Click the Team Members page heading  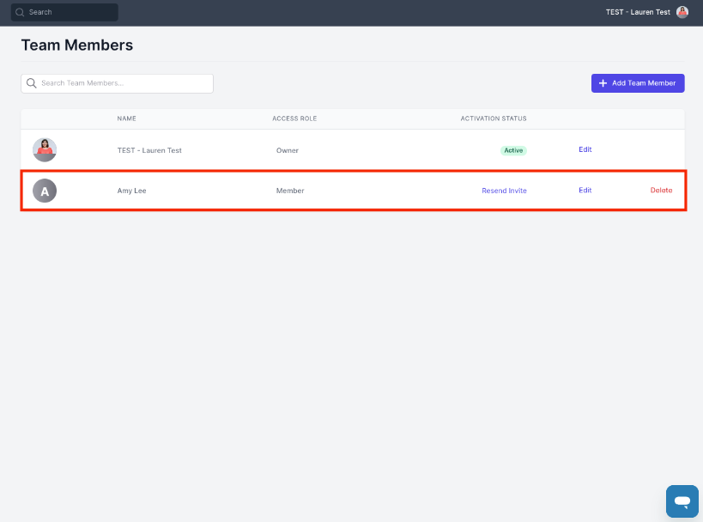coord(77,46)
